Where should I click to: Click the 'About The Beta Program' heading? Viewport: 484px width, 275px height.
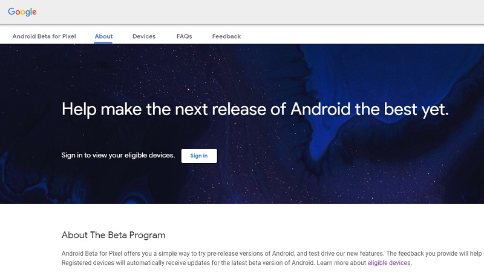click(113, 235)
